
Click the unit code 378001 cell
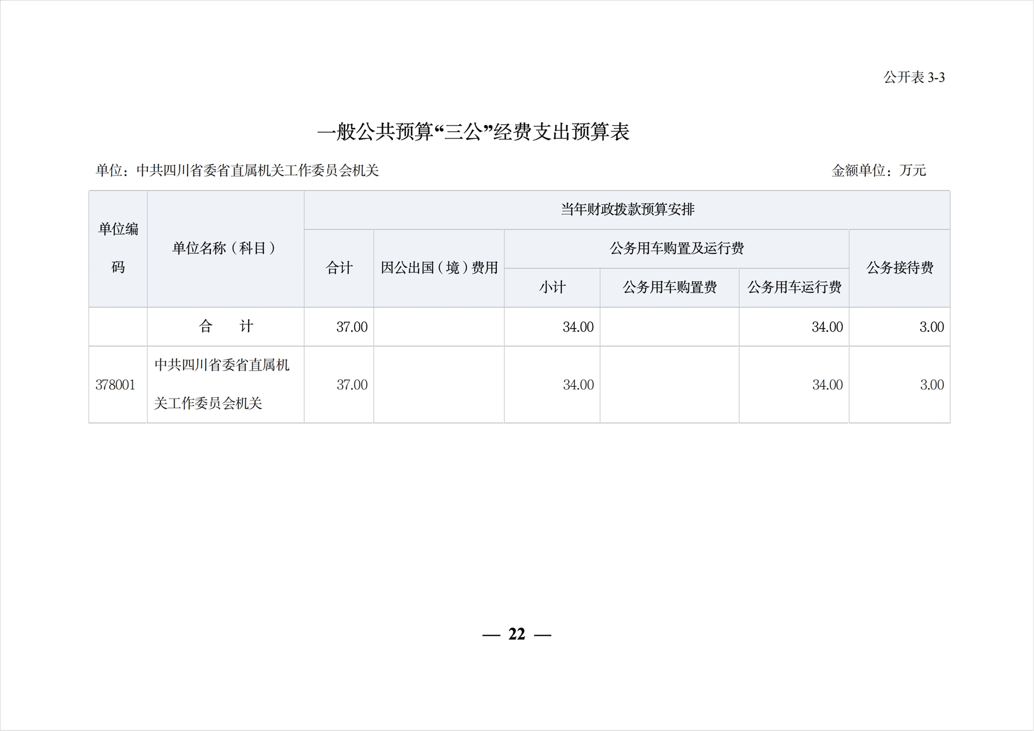pos(115,385)
